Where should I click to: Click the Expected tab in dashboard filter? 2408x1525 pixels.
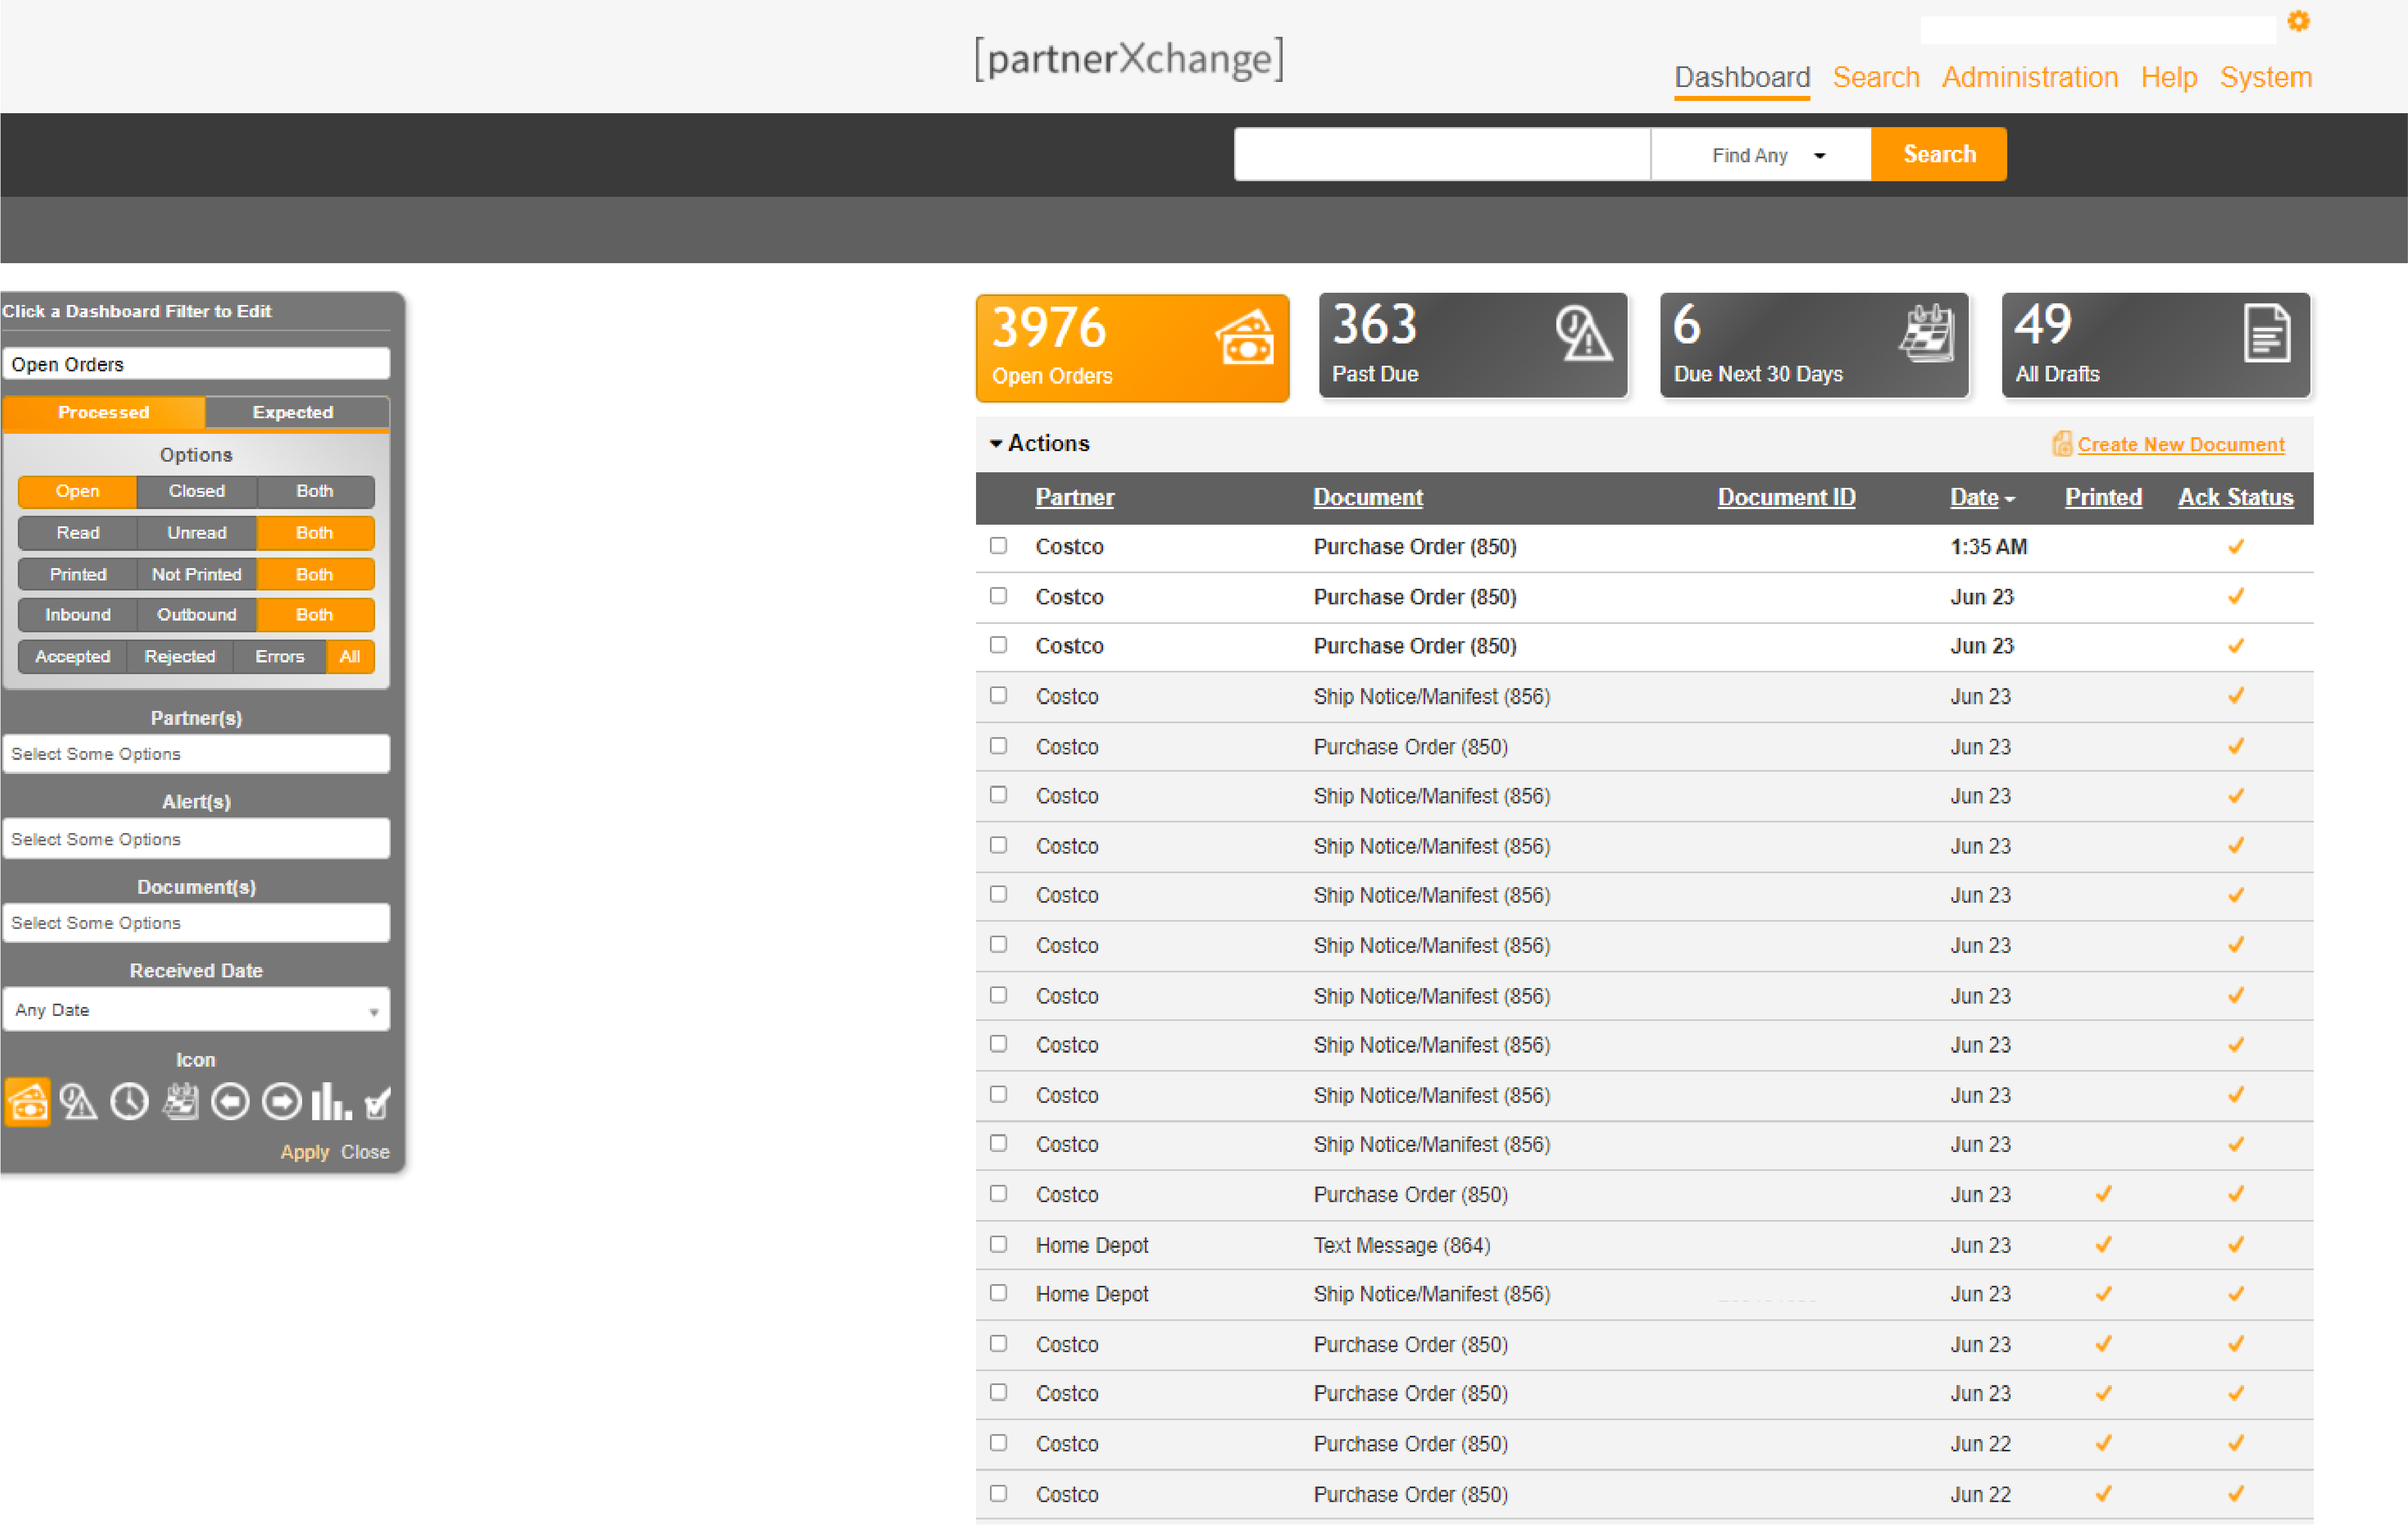click(292, 413)
